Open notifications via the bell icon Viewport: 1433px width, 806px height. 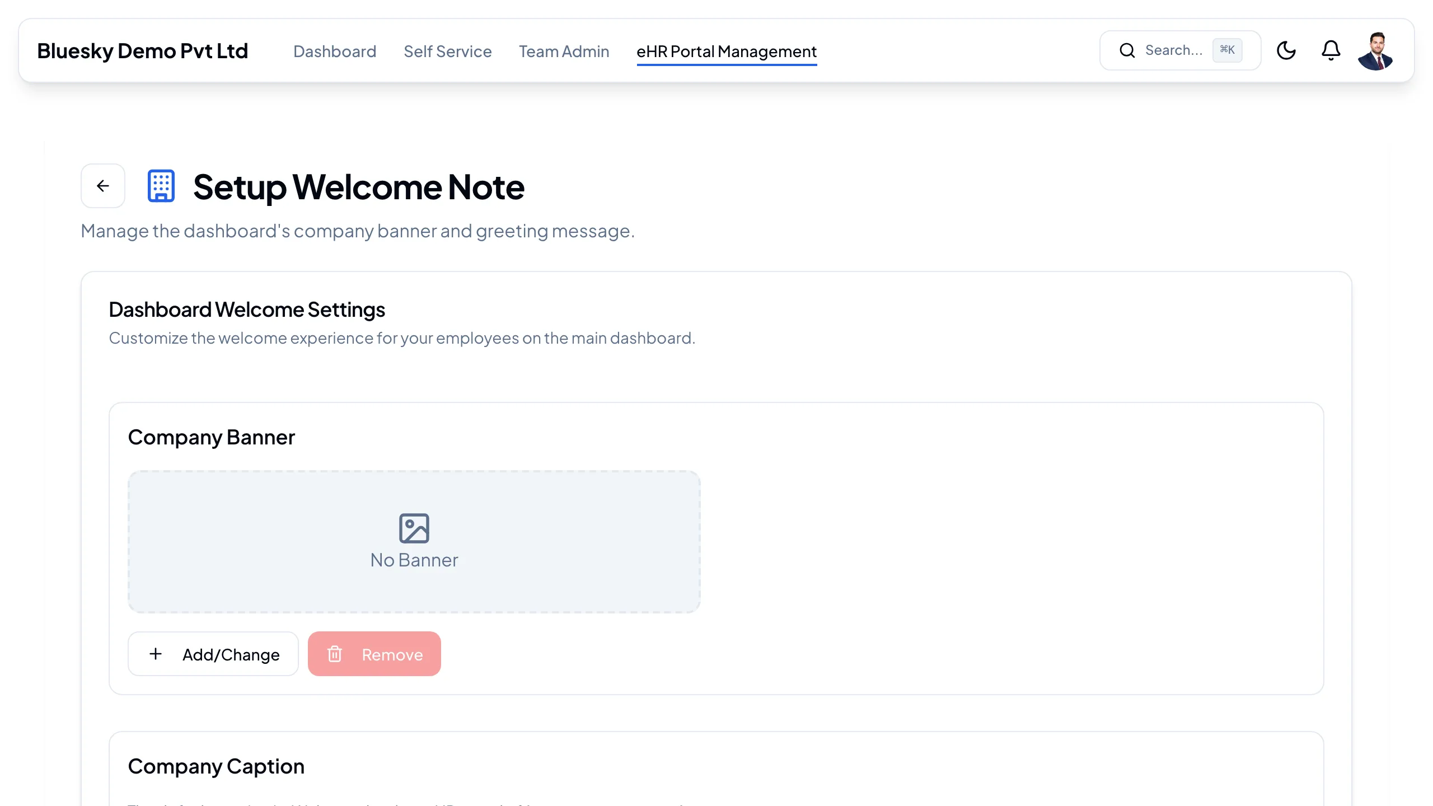coord(1331,50)
